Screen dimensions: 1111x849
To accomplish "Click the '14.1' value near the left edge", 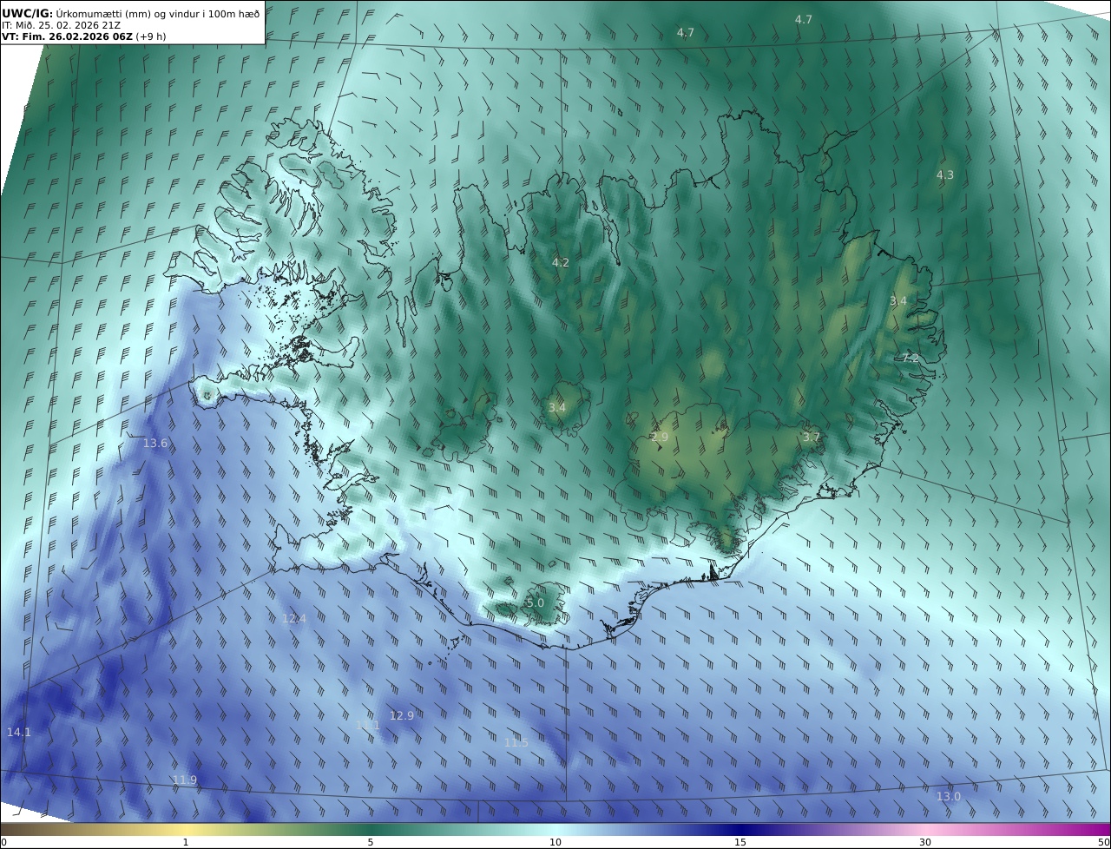I will tap(18, 732).
